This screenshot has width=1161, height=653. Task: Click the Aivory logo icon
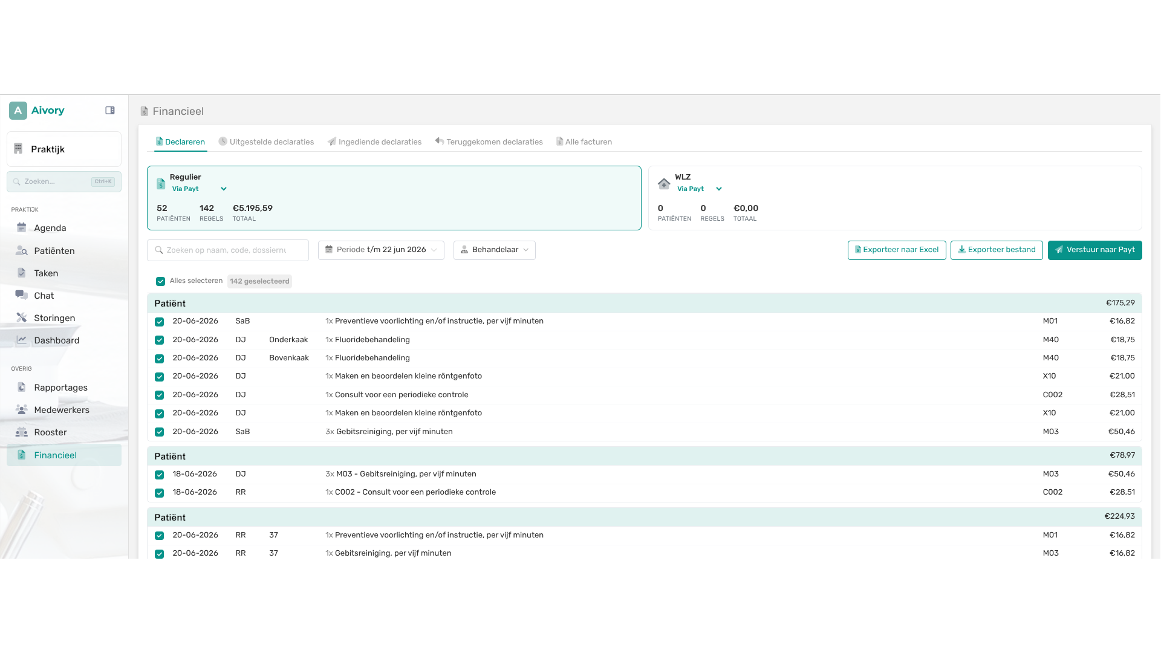[18, 111]
